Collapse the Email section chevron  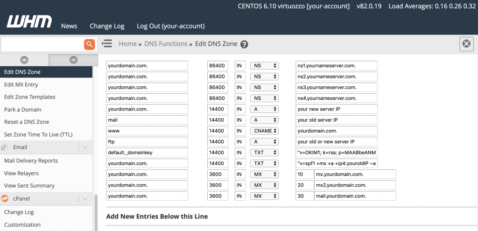(85, 147)
